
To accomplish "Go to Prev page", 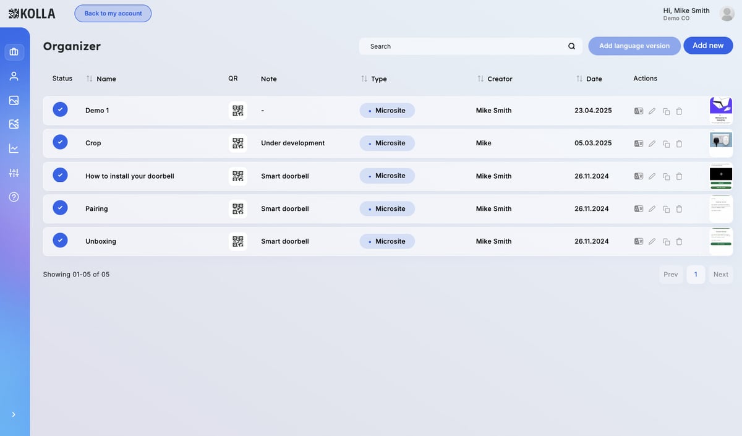I will tap(671, 275).
